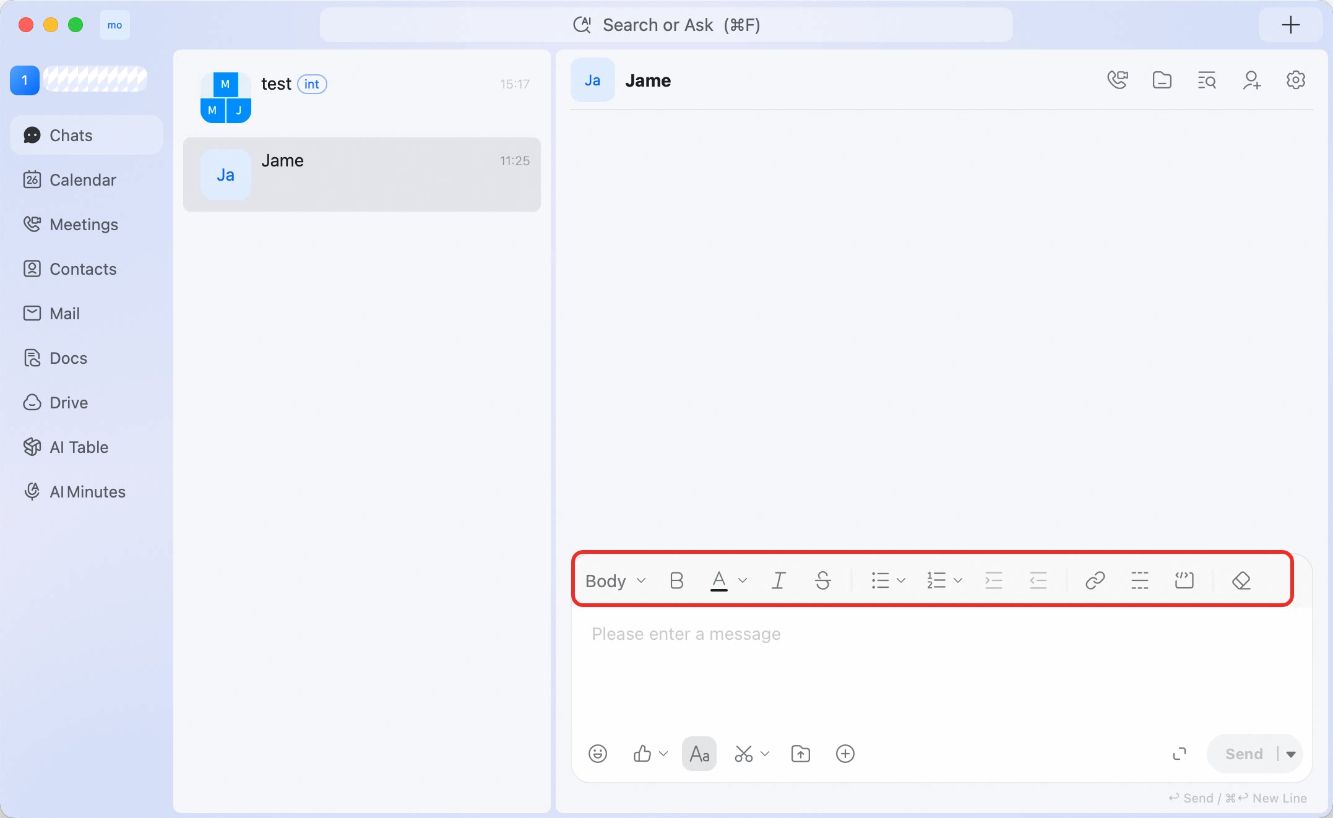The image size is (1333, 818).
Task: Expand the Body text style dropdown
Action: tap(615, 580)
